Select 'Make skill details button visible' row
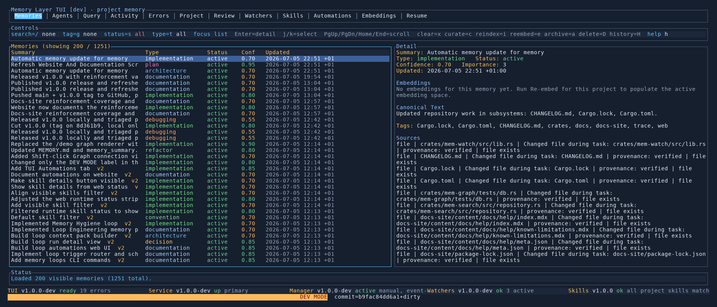Image resolution: width=717 pixels, height=307 pixels. (200, 181)
